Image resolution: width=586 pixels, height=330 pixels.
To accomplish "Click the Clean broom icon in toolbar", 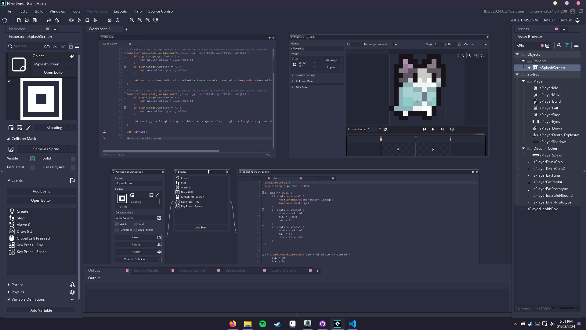I will pos(95,20).
